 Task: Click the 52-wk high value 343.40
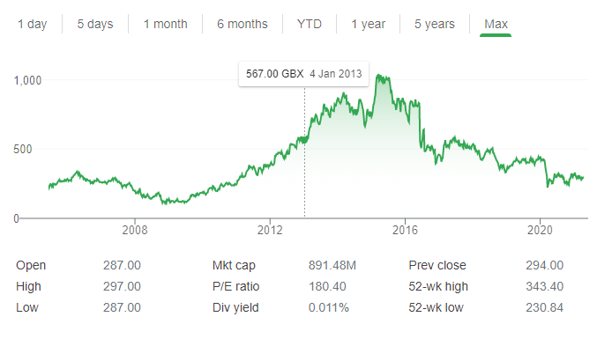click(544, 286)
